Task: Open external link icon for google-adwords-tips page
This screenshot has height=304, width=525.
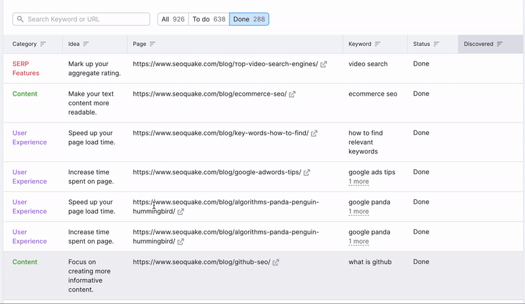Action: (x=306, y=172)
